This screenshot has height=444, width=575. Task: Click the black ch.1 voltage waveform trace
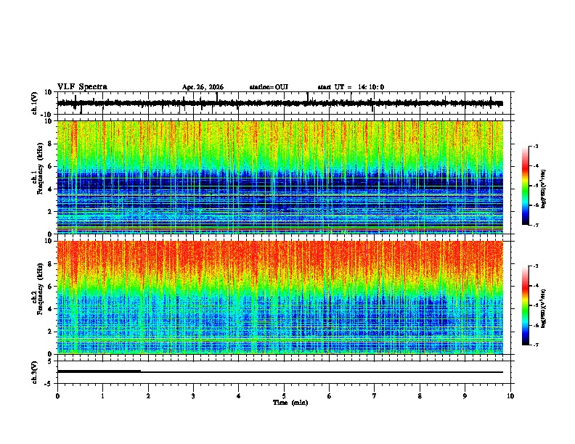(280, 103)
